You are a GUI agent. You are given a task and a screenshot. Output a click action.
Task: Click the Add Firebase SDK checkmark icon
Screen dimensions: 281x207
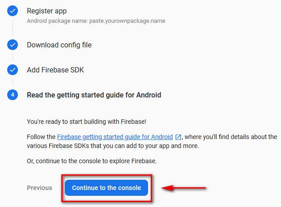pyautogui.click(x=13, y=70)
